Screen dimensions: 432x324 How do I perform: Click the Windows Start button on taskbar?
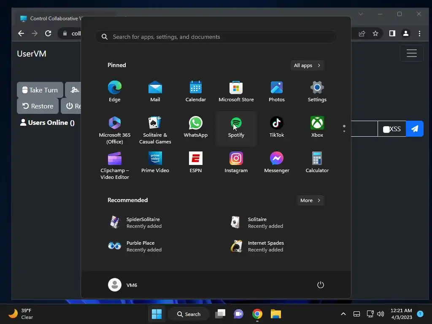click(157, 314)
